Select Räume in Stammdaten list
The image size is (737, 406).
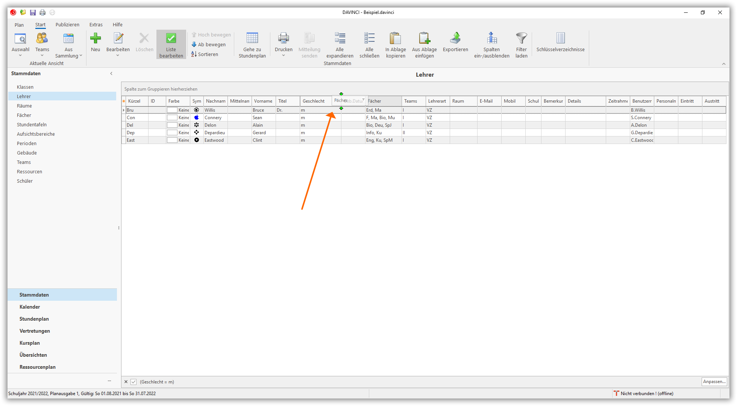point(24,106)
